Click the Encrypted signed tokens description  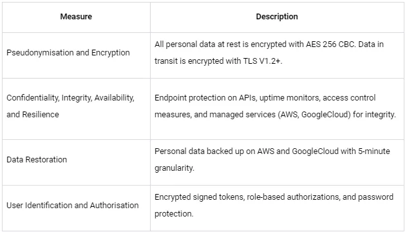click(274, 197)
